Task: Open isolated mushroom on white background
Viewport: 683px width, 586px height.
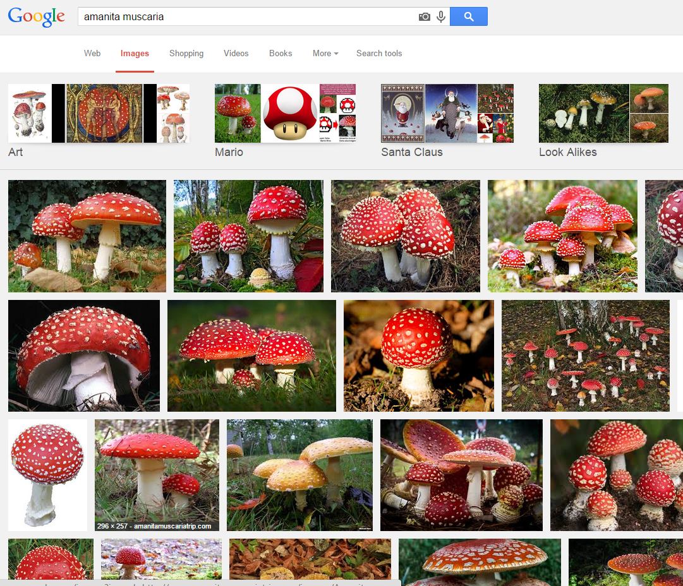Action: (x=47, y=475)
